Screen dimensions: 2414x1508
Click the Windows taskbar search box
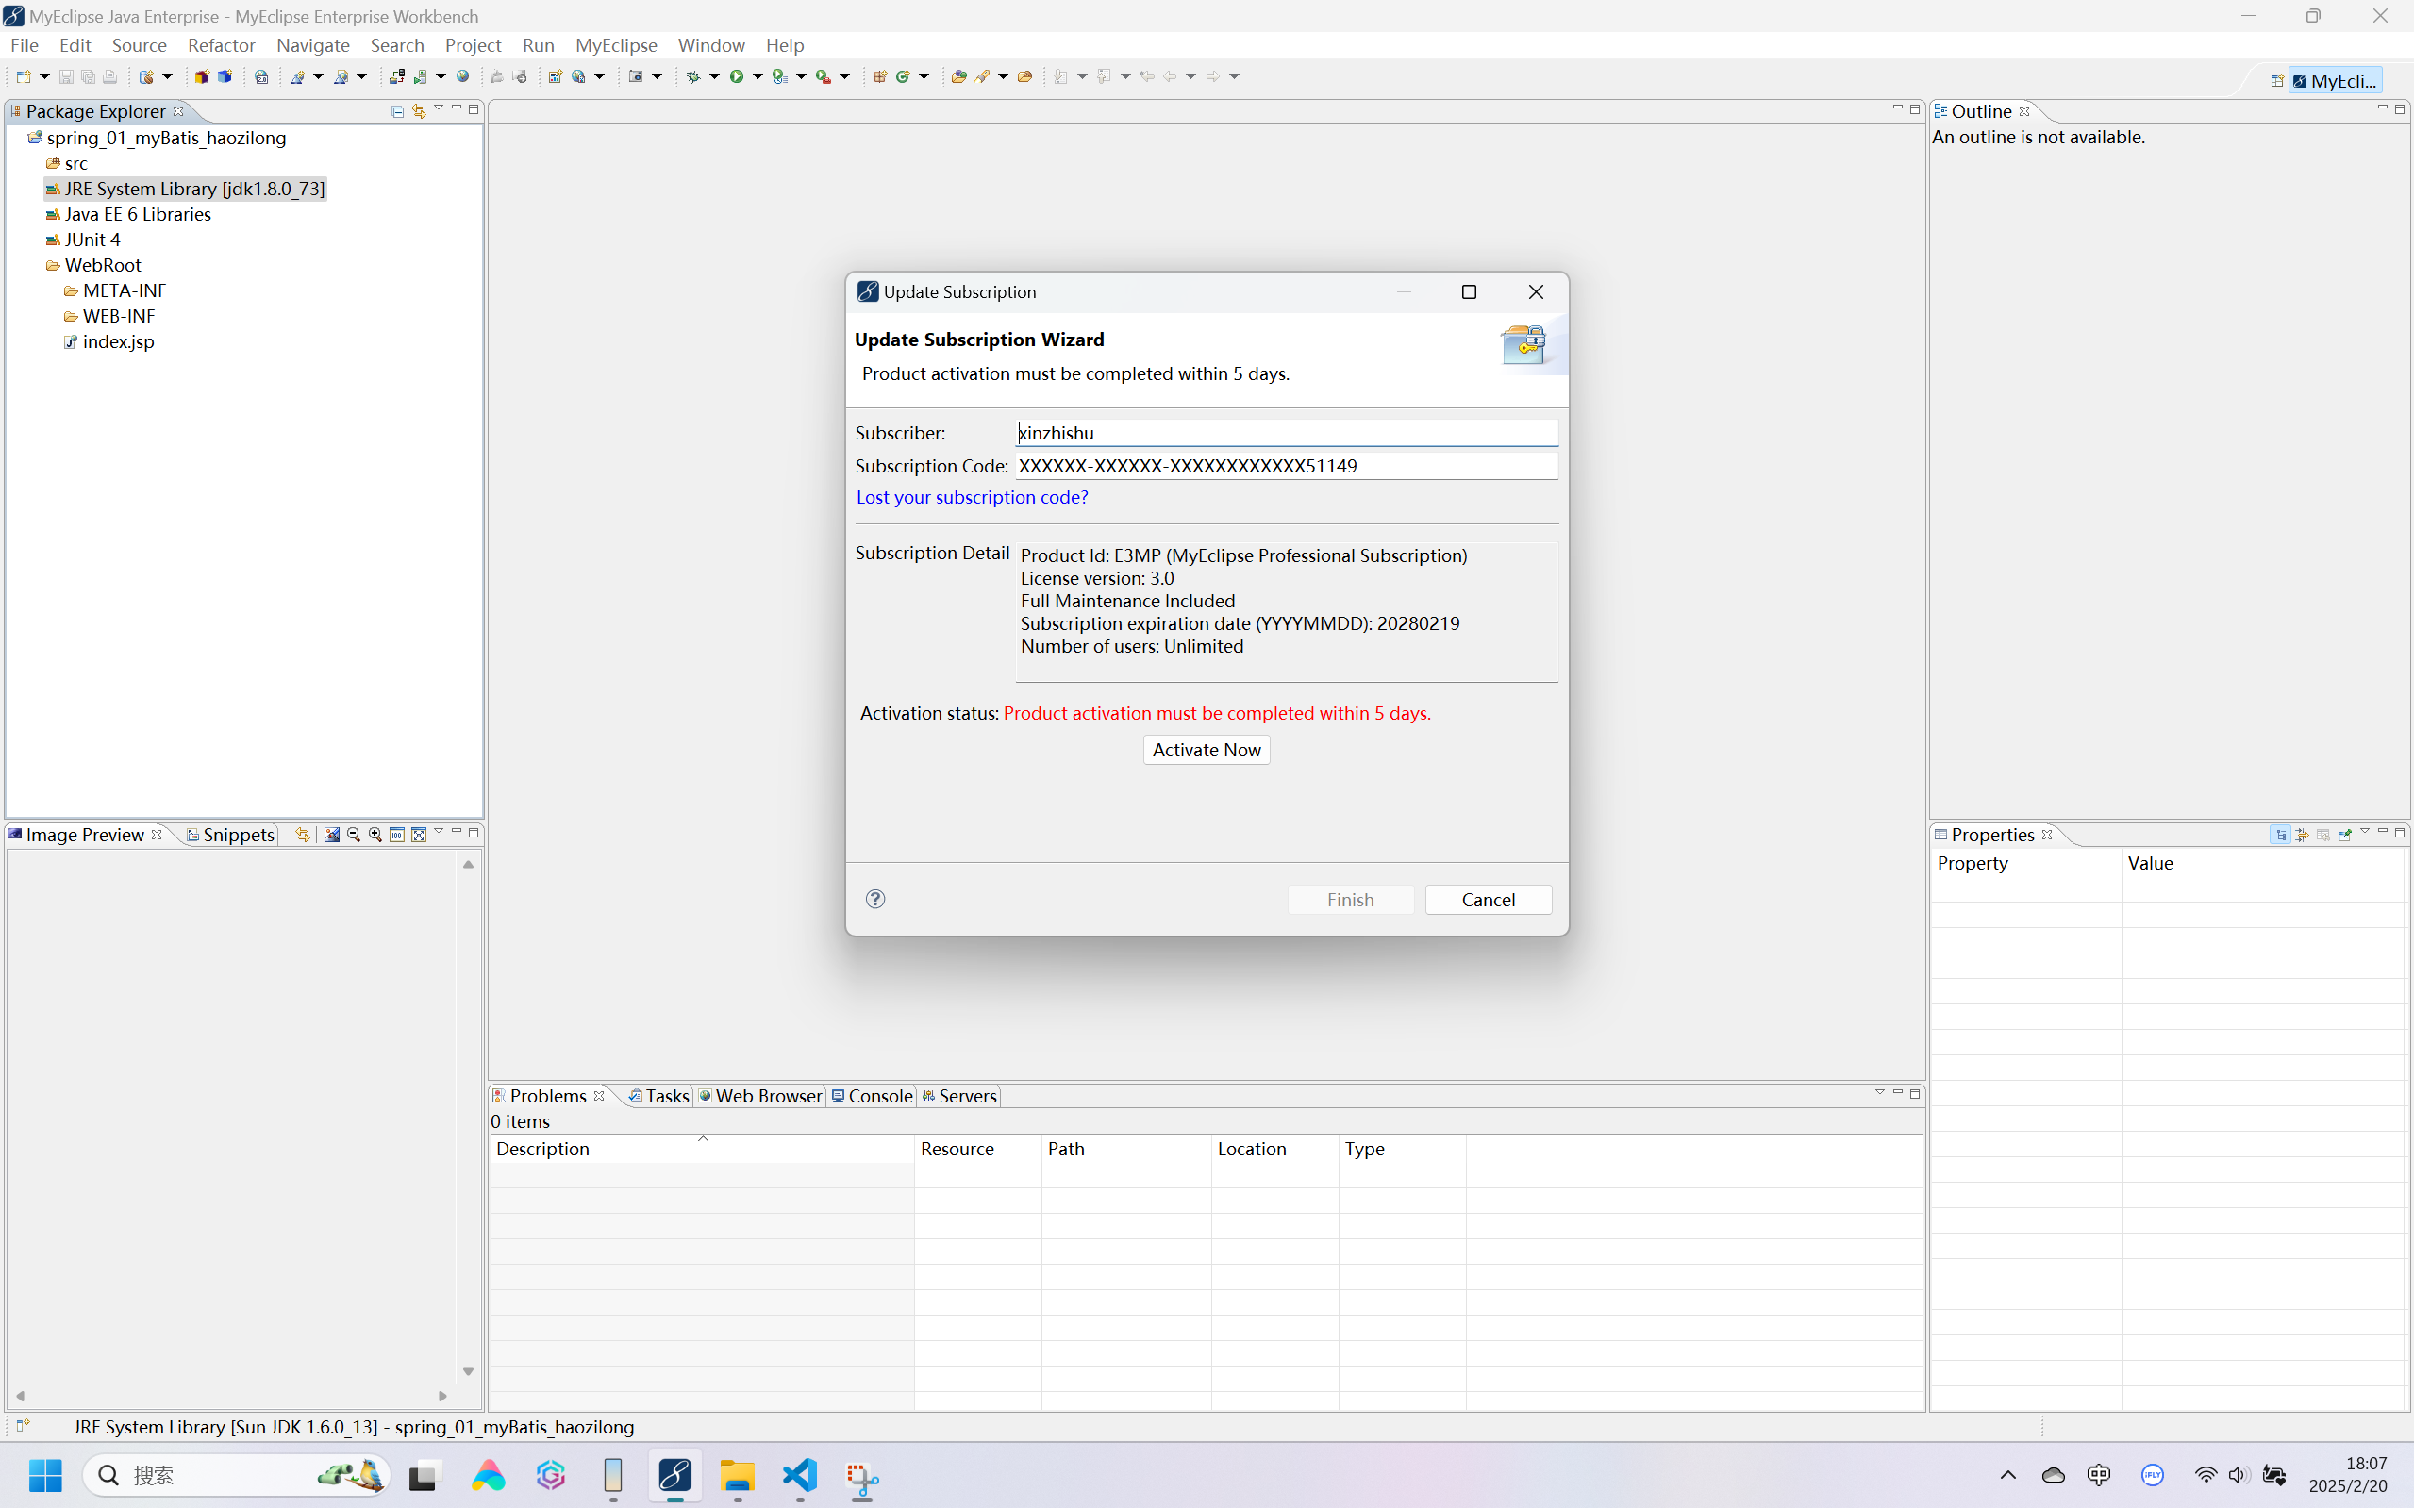pyautogui.click(x=236, y=1475)
